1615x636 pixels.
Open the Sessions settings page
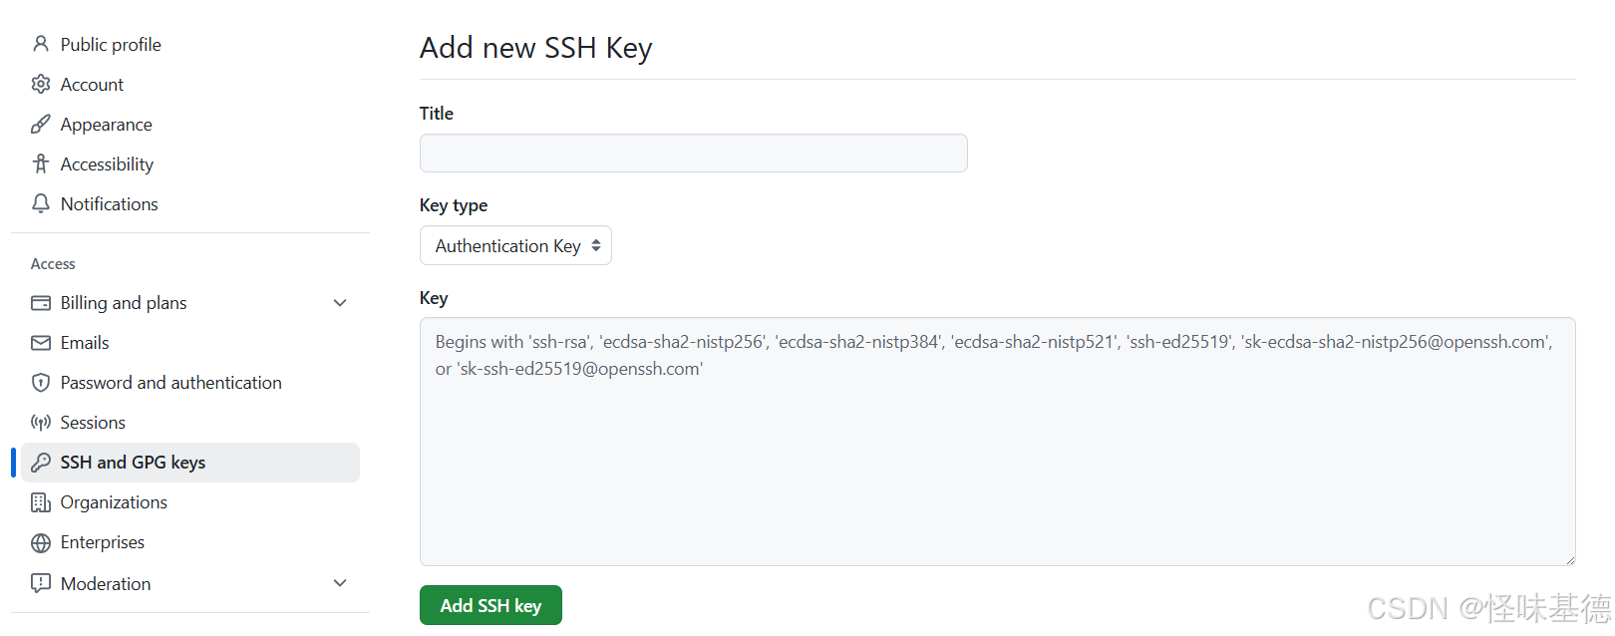pos(93,422)
